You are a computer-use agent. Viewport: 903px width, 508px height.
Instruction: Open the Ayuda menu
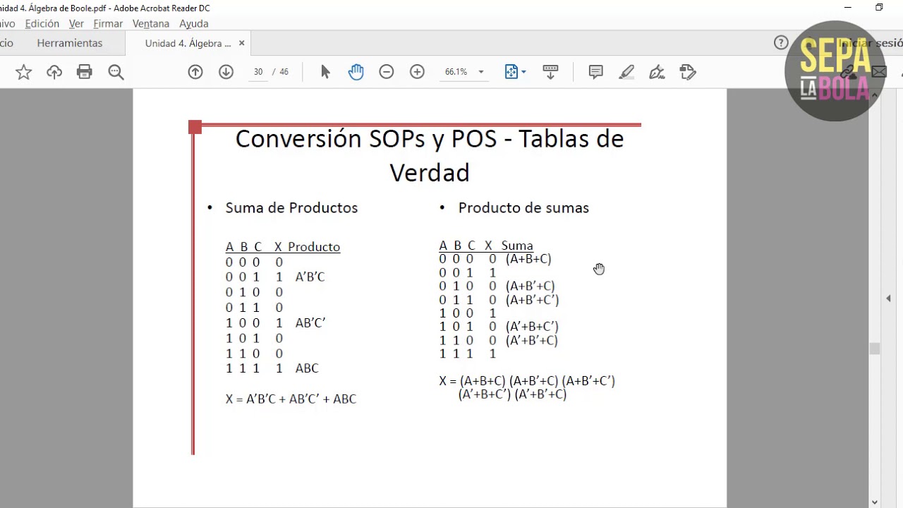[x=193, y=23]
